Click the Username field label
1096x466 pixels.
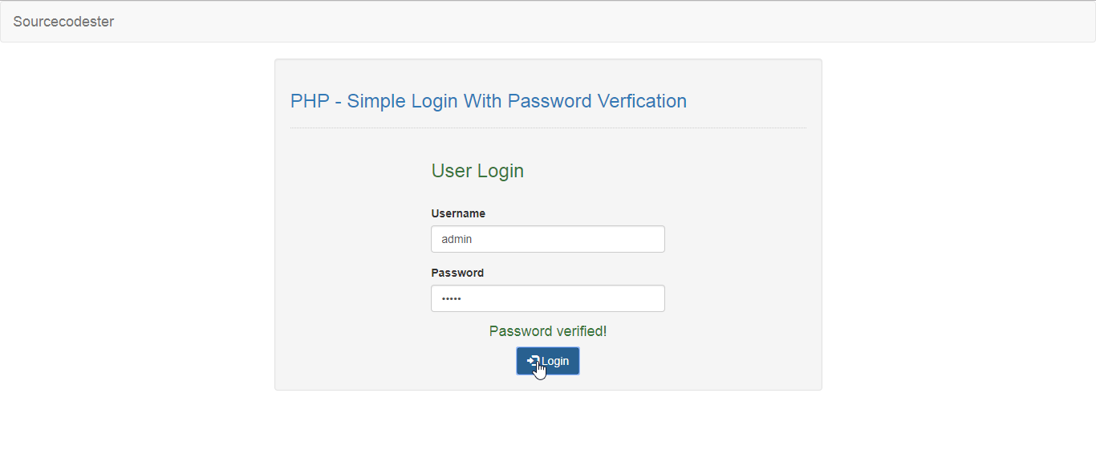coord(458,213)
